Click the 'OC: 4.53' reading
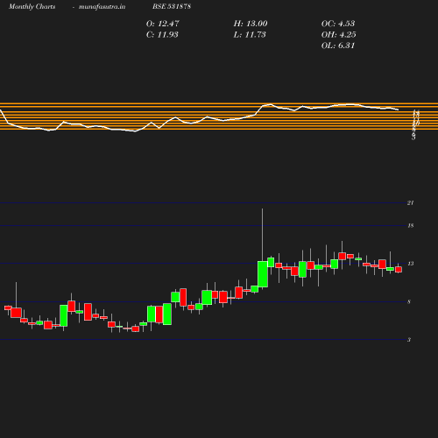This screenshot has width=438, height=438. (338, 24)
